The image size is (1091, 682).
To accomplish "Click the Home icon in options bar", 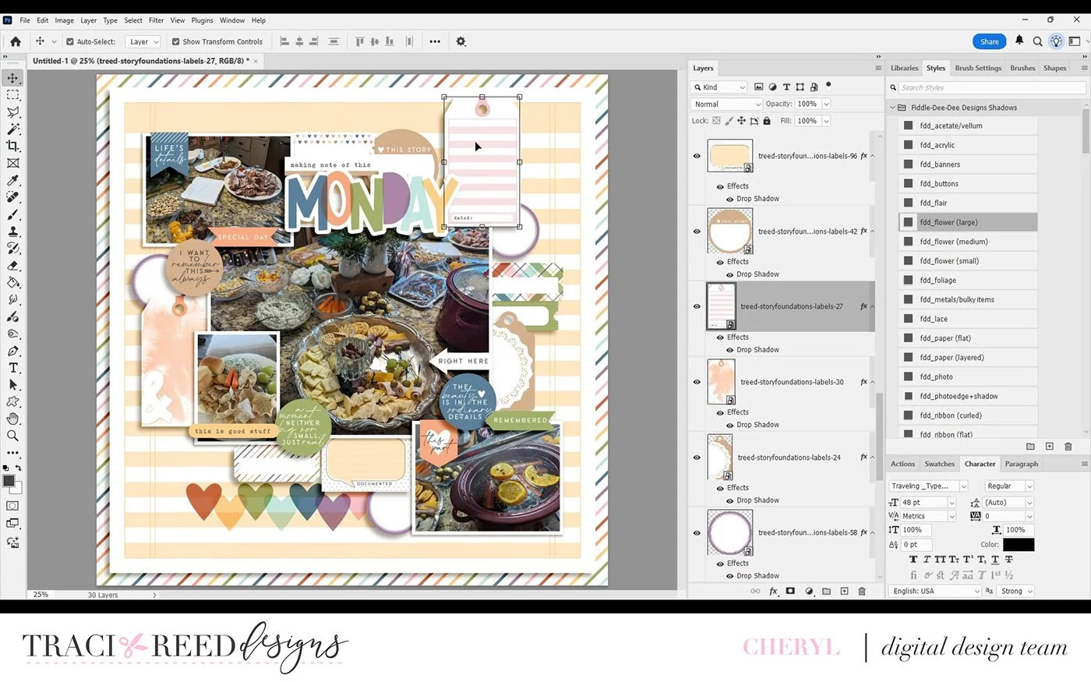I will pyautogui.click(x=16, y=41).
